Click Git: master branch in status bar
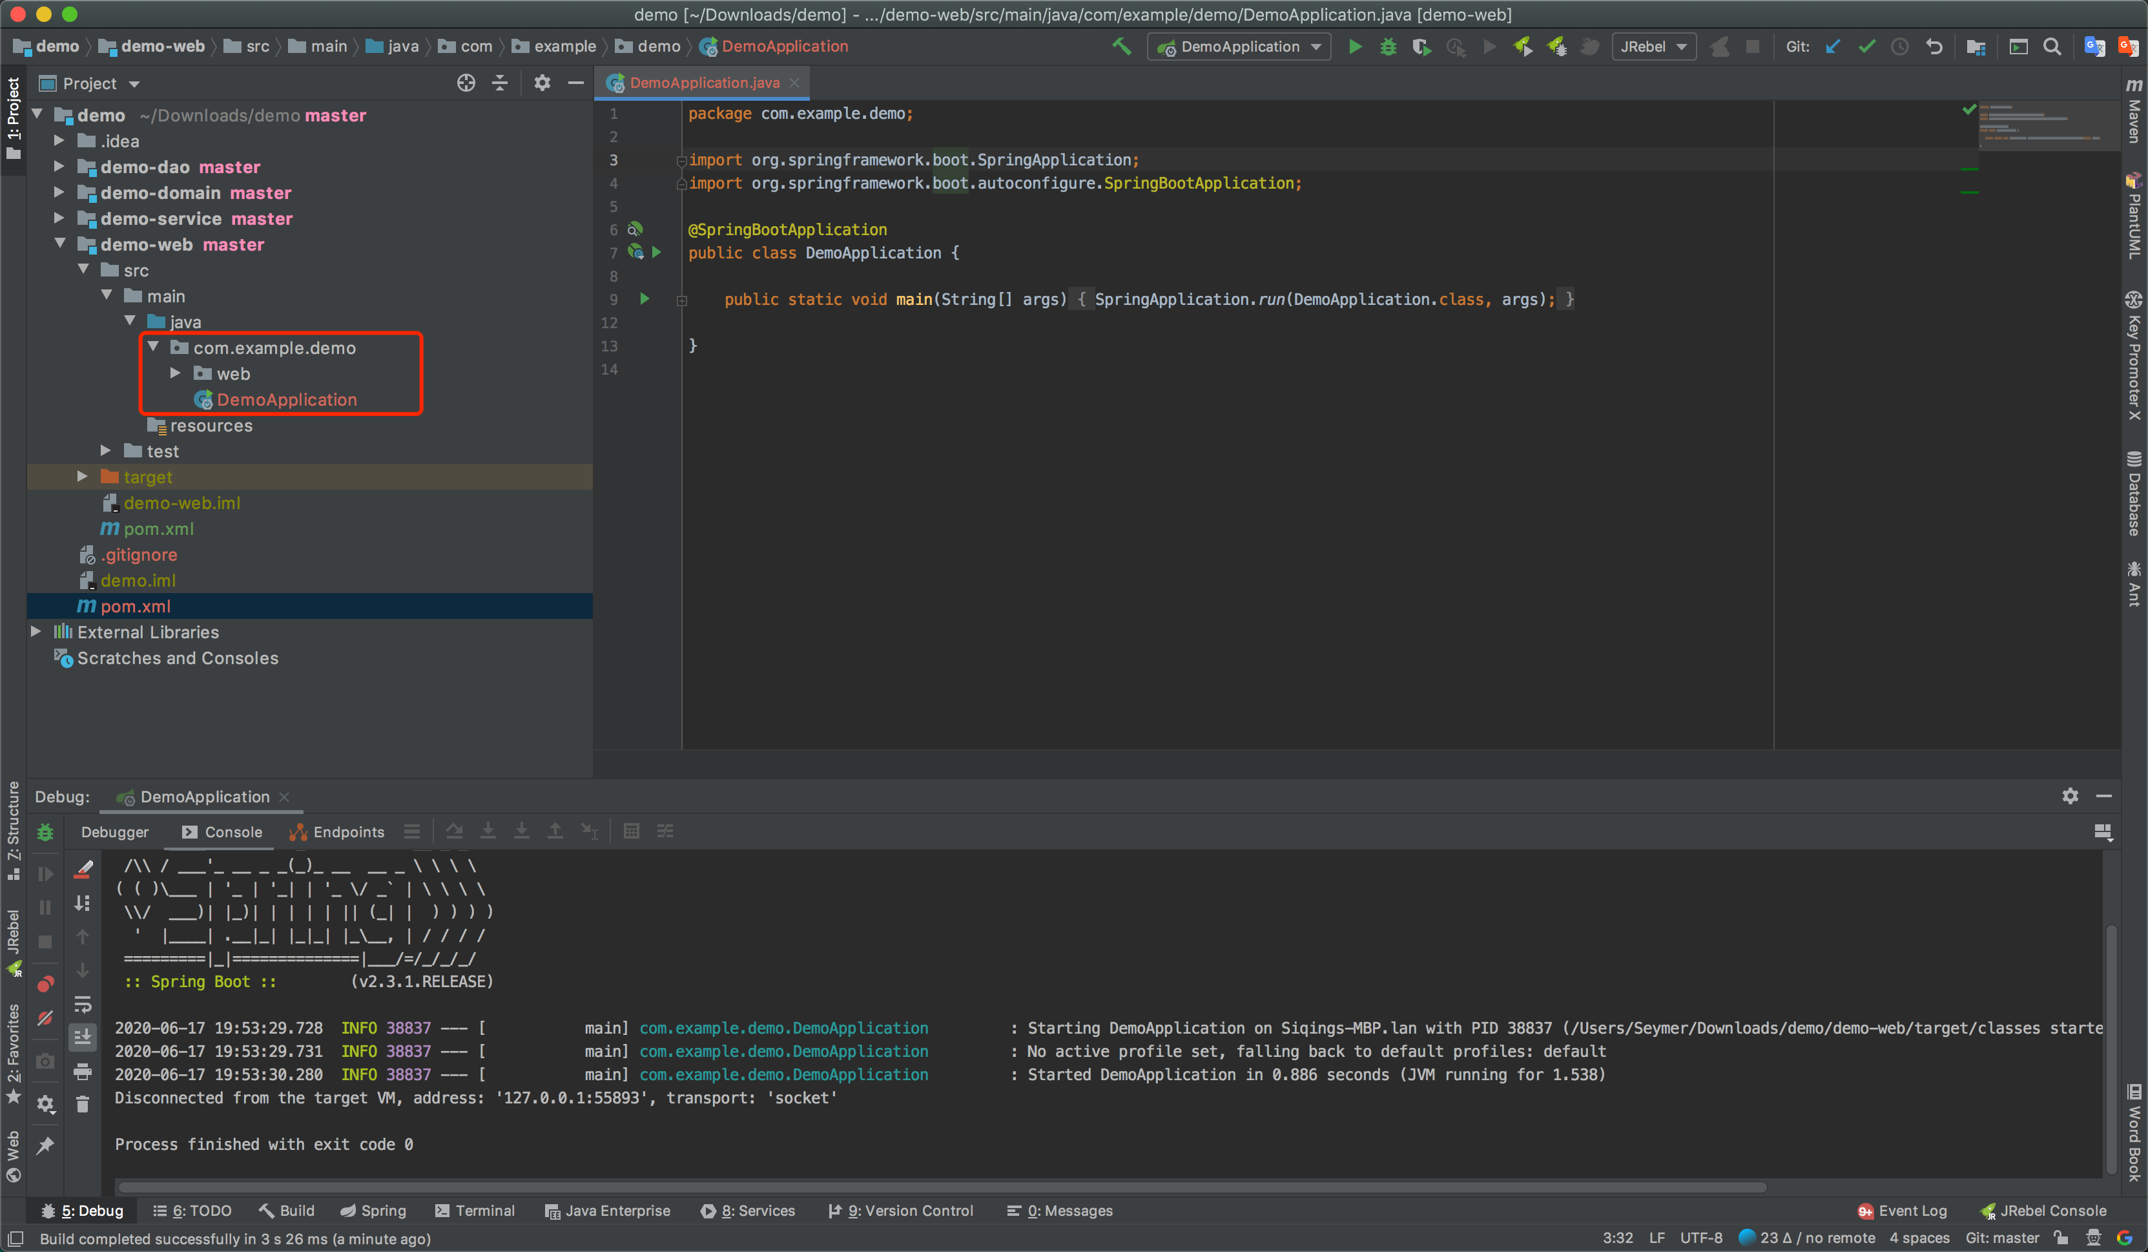The height and width of the screenshot is (1252, 2148). point(2001,1238)
